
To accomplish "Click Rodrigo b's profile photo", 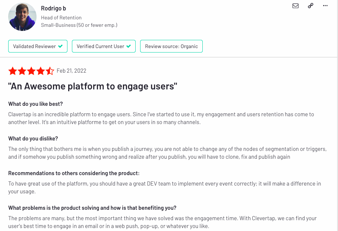I will click(x=22, y=17).
